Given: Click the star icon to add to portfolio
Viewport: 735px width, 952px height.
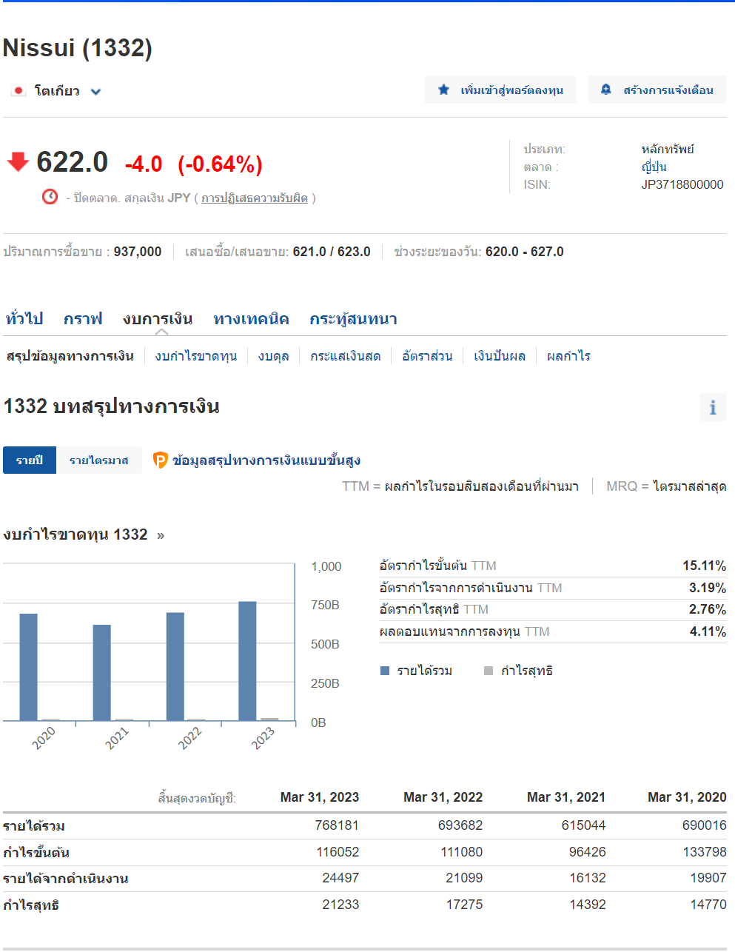Looking at the screenshot, I should coord(443,90).
